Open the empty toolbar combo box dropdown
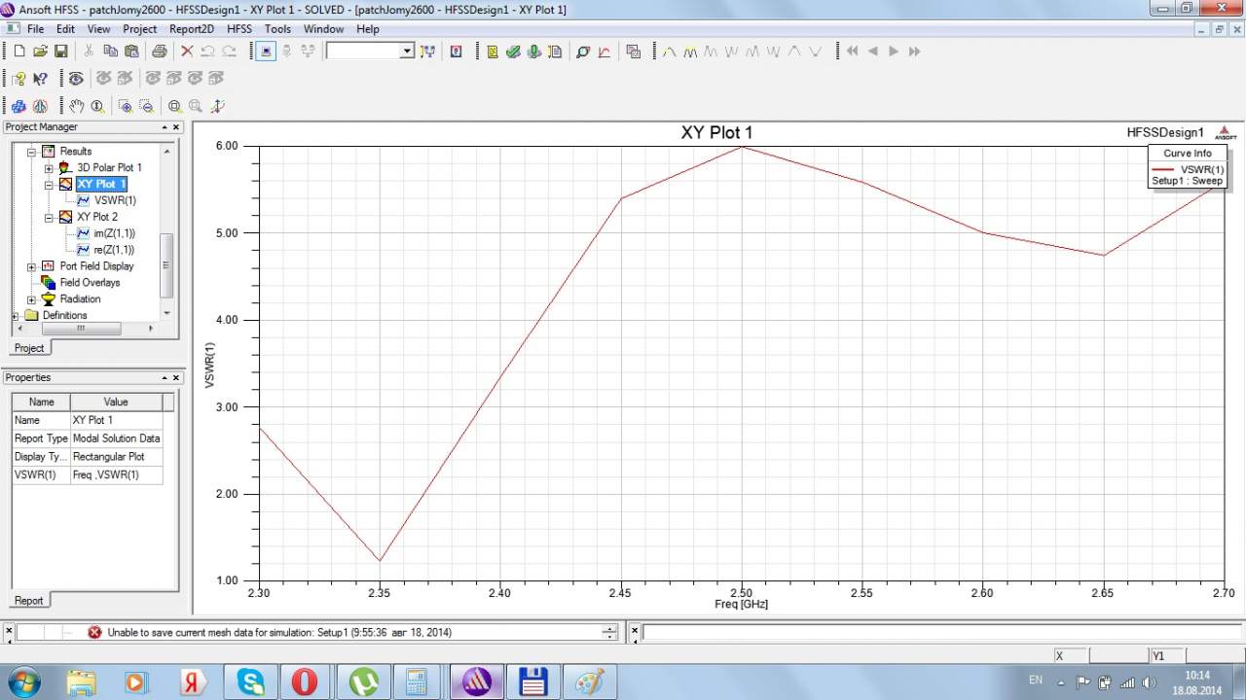This screenshot has width=1246, height=700. (407, 52)
